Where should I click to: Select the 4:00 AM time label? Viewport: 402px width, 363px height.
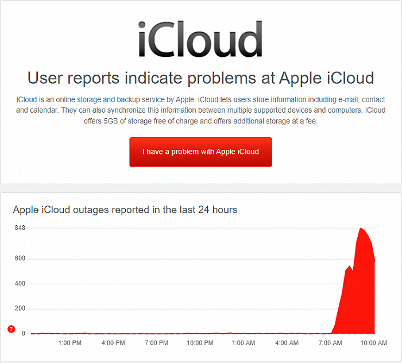287,343
